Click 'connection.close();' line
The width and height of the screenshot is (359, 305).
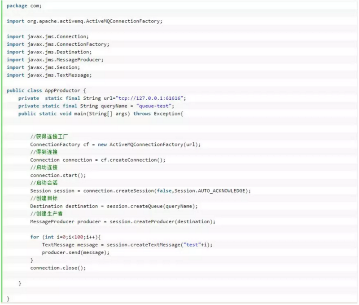58,268
